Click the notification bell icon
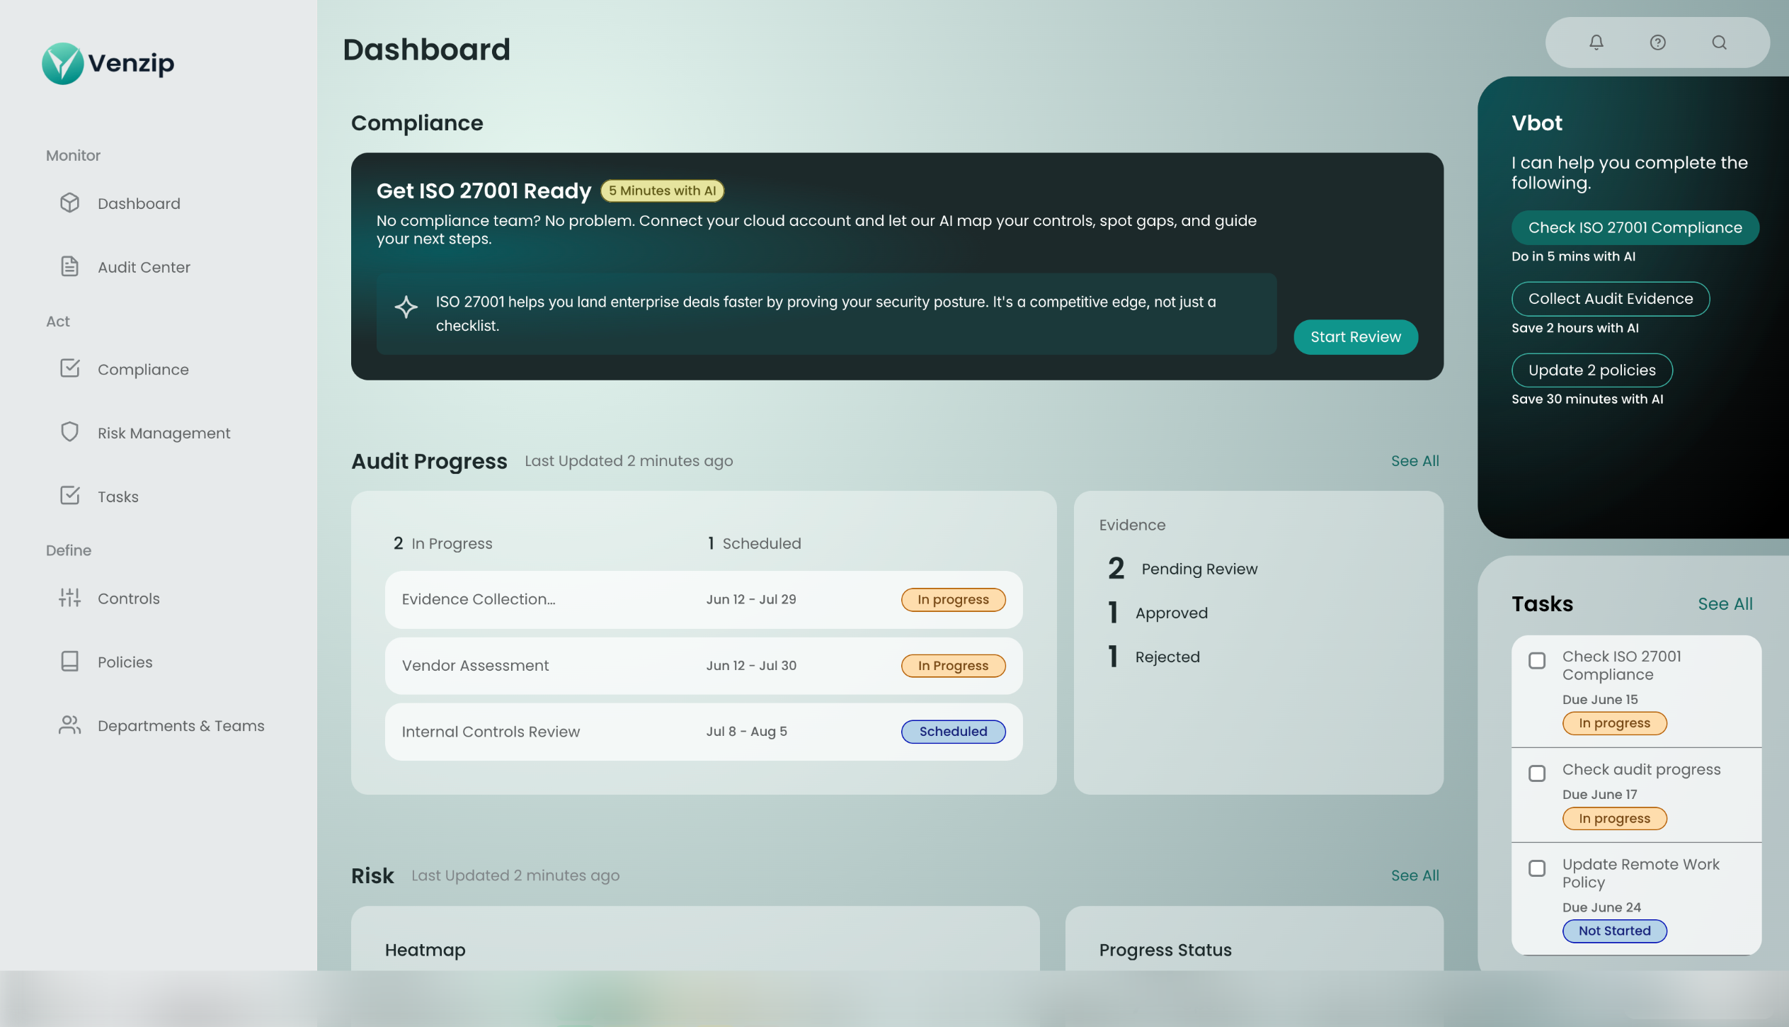Viewport: 1789px width, 1027px height. click(1596, 42)
